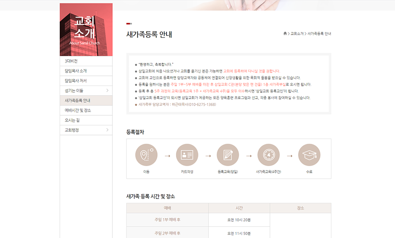This screenshot has width=395, height=238.
Task: Click the 교회 소개 sidebar banner image
Action: click(x=86, y=29)
